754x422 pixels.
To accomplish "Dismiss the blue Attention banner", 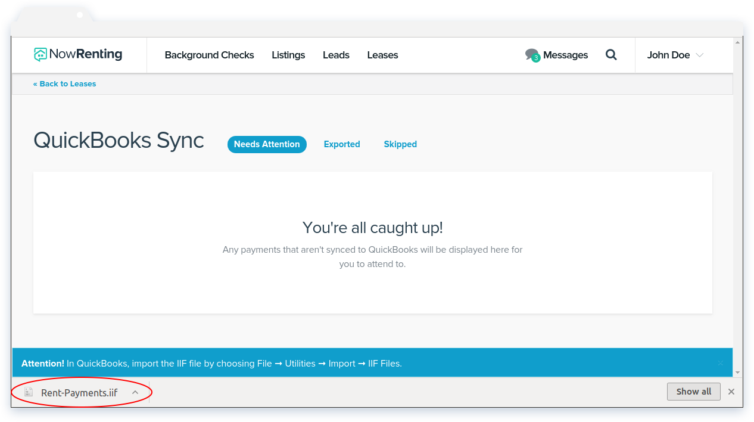I will 720,363.
